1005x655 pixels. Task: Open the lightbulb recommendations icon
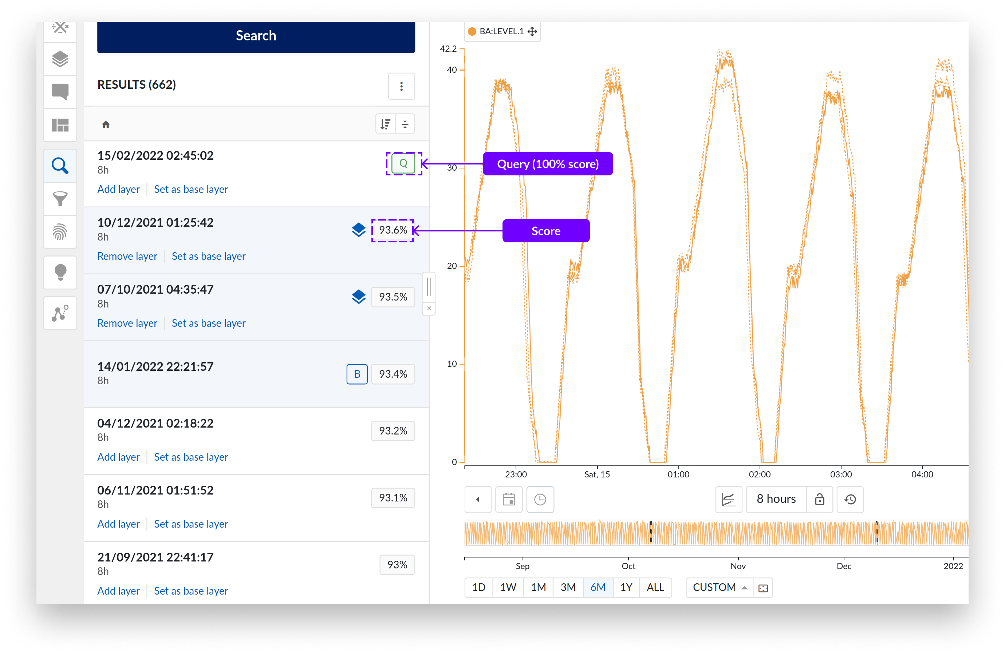pyautogui.click(x=60, y=272)
